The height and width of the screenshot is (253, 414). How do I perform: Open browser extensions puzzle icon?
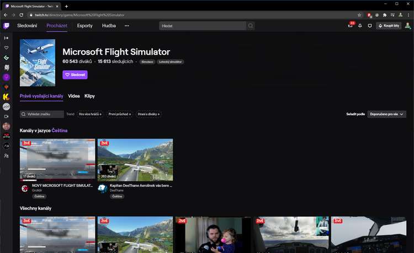(x=385, y=15)
